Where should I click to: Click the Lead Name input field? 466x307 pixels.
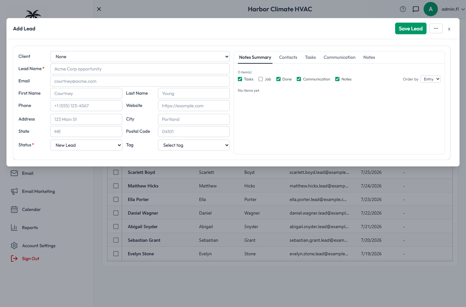pyautogui.click(x=140, y=69)
